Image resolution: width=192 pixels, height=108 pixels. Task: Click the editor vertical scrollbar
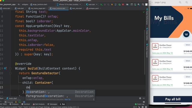[x=145, y=52]
